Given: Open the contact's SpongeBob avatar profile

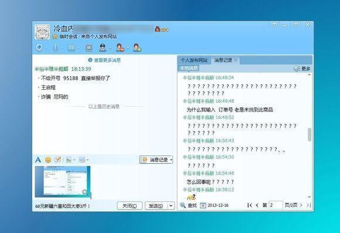Looking at the screenshot, I should [42, 32].
